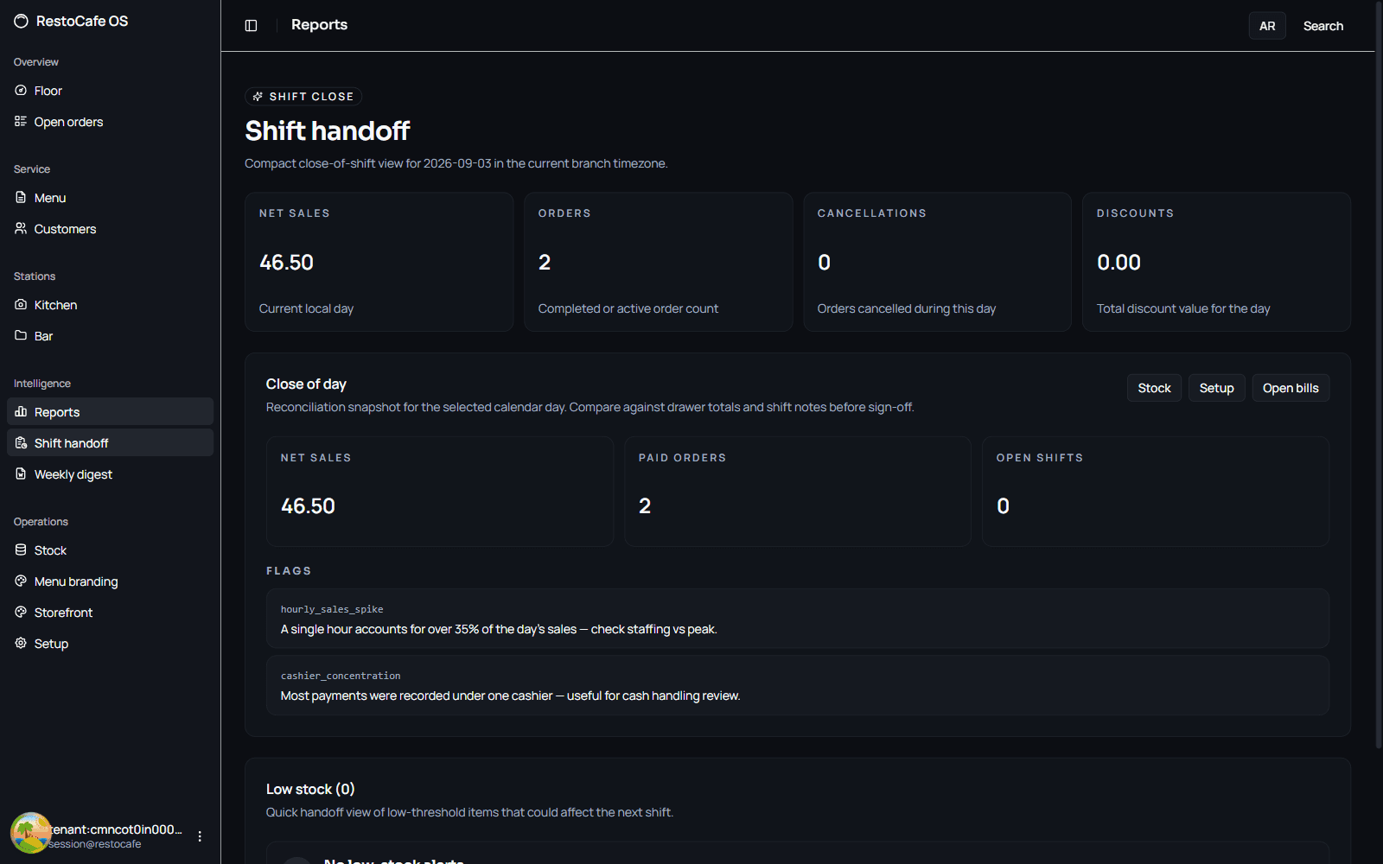Open the user account options menu

[200, 836]
